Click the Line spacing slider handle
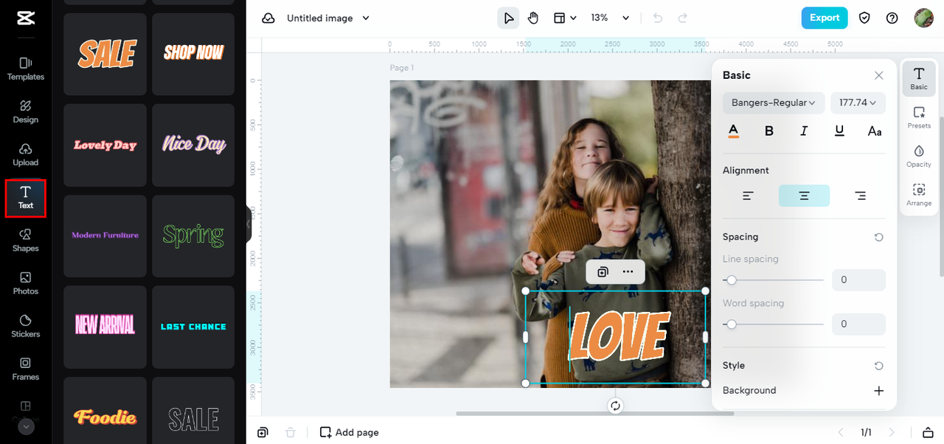 click(x=731, y=280)
